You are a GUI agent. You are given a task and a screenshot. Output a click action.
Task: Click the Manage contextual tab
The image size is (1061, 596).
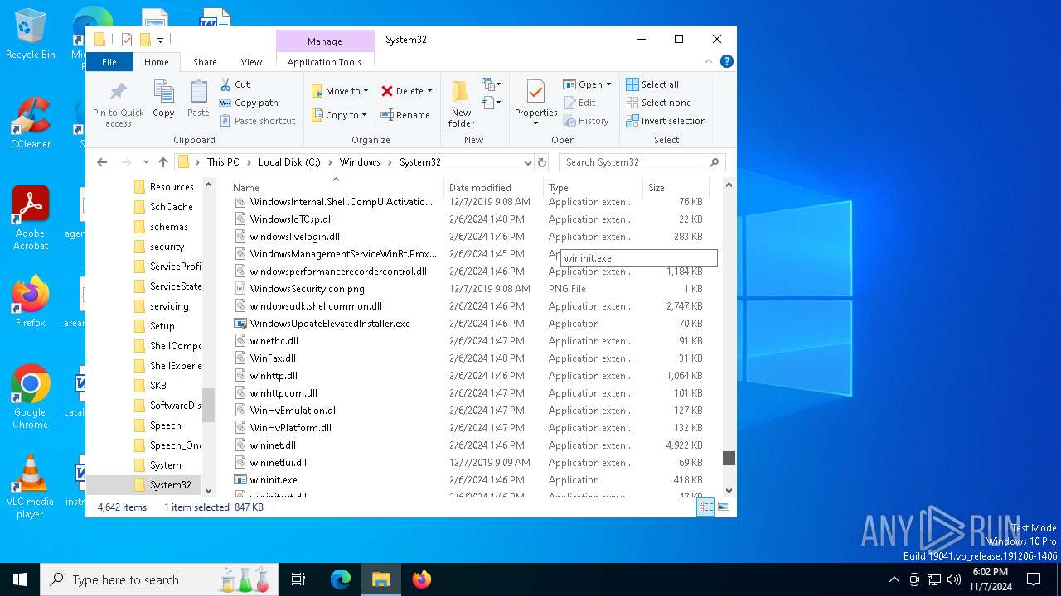[x=324, y=41]
